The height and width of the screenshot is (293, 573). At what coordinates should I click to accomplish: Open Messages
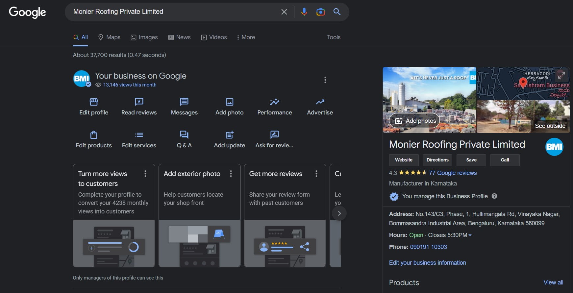point(184,107)
